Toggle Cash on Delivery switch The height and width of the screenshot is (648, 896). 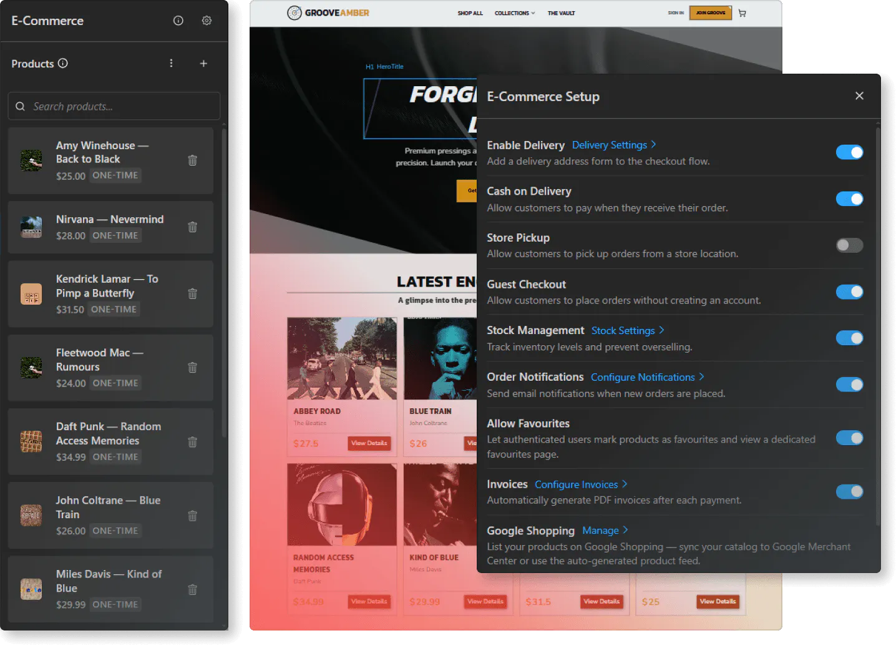coord(849,199)
